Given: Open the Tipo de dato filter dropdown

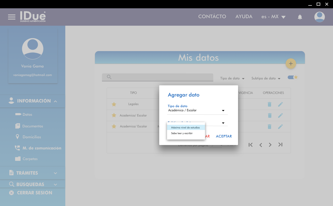Looking at the screenshot, I should click(232, 78).
